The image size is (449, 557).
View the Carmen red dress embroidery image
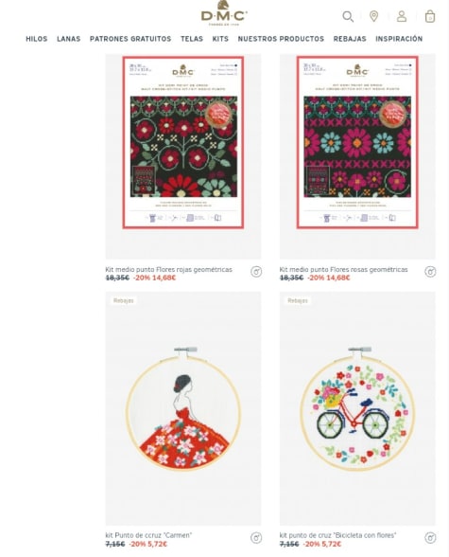pyautogui.click(x=183, y=408)
